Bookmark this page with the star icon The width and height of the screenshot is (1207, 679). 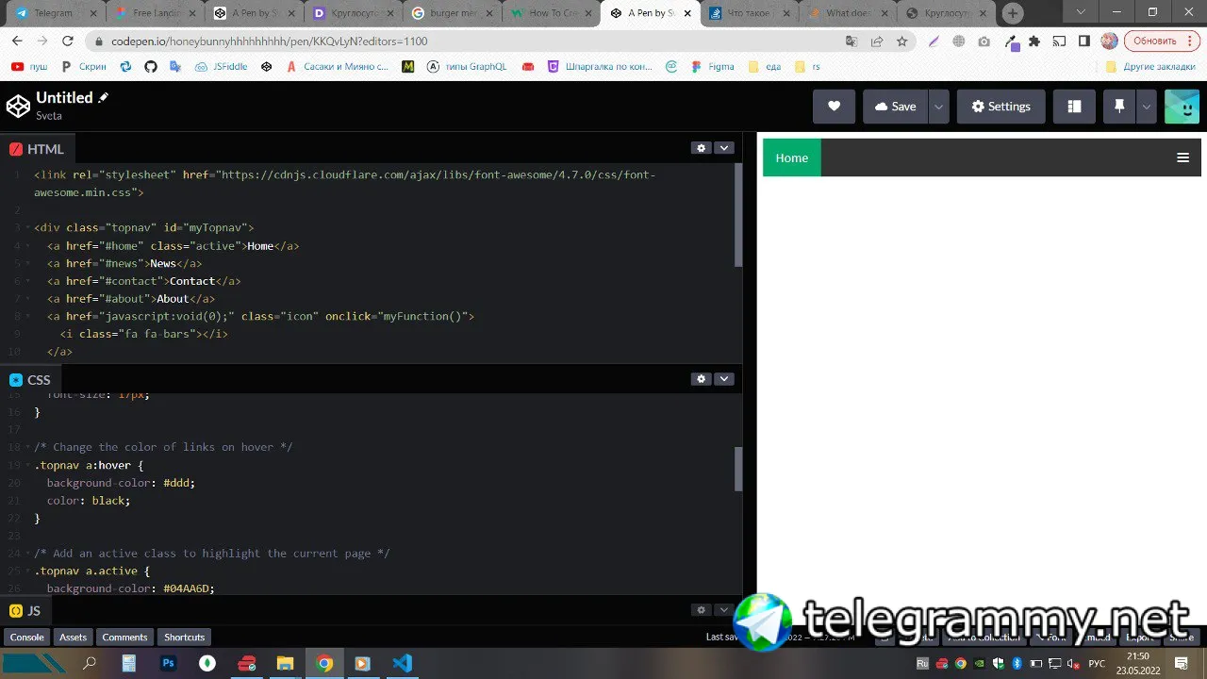pos(902,41)
